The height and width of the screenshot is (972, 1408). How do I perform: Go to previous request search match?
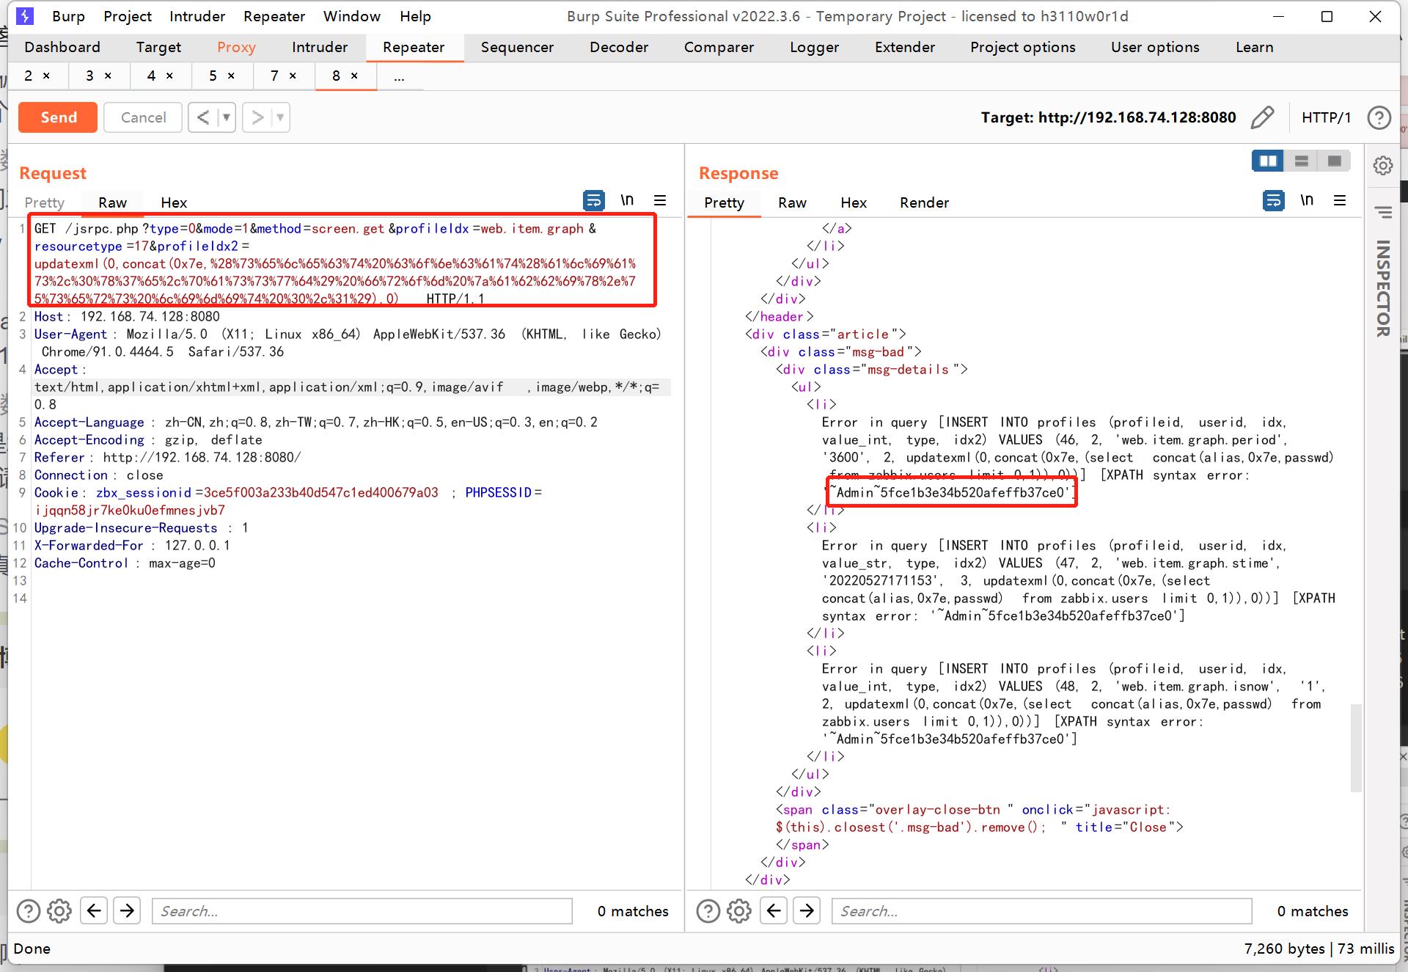click(x=94, y=911)
